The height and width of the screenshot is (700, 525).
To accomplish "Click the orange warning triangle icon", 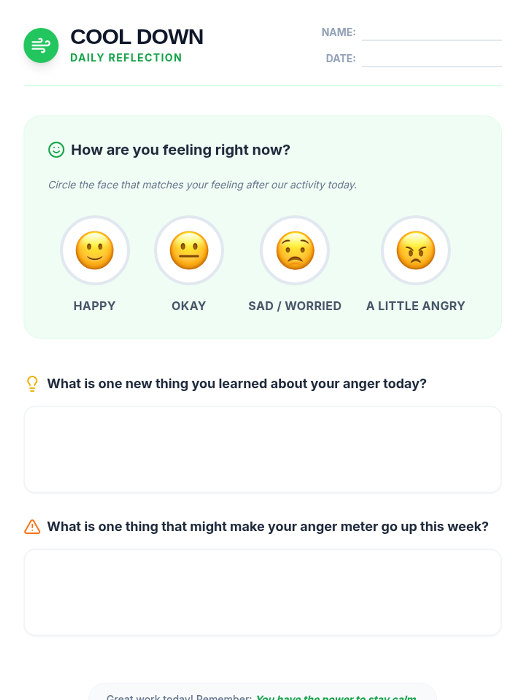I will pos(32,527).
